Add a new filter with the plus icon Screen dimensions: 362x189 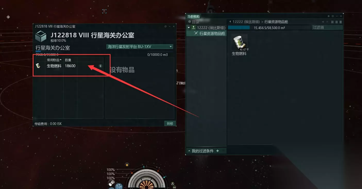click(217, 151)
